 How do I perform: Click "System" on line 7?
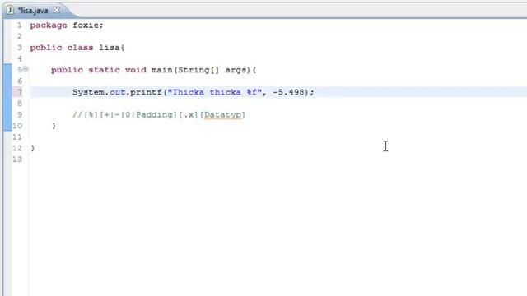click(88, 92)
